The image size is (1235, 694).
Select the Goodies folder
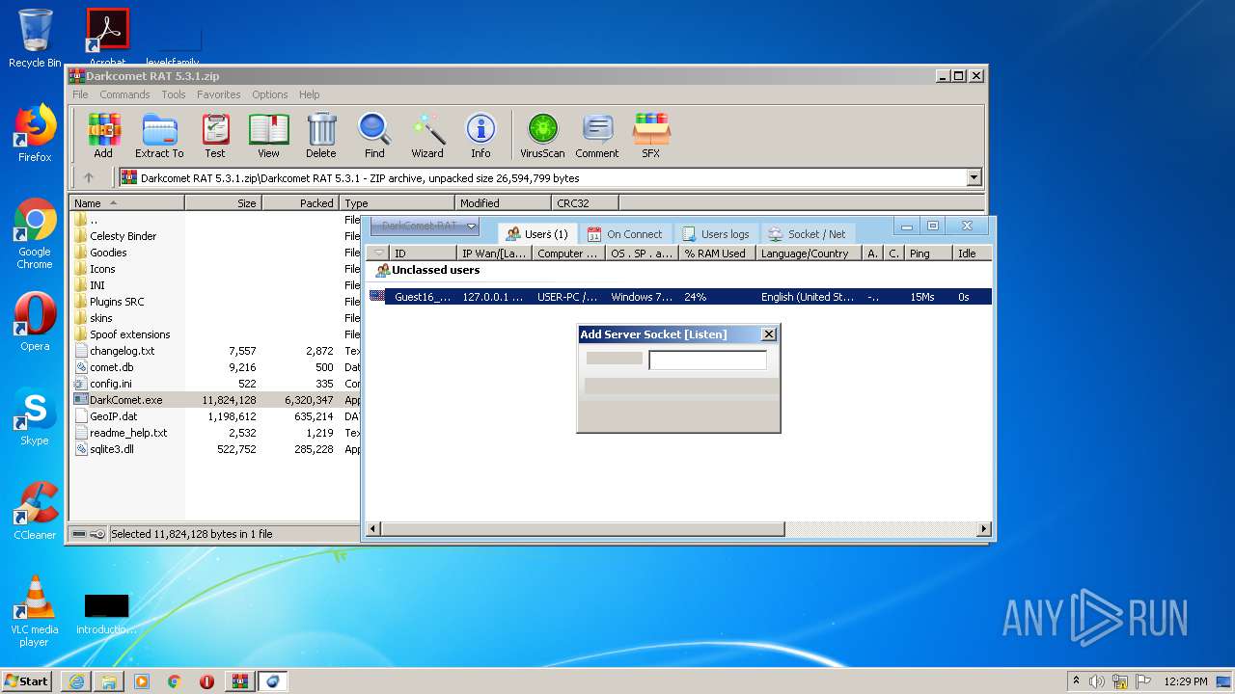(x=108, y=253)
